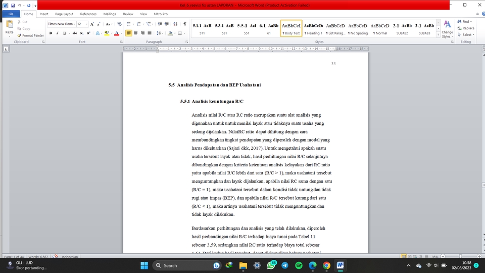485x273 pixels.
Task: Expand the bullets list dropdown arrow
Action: 133,24
